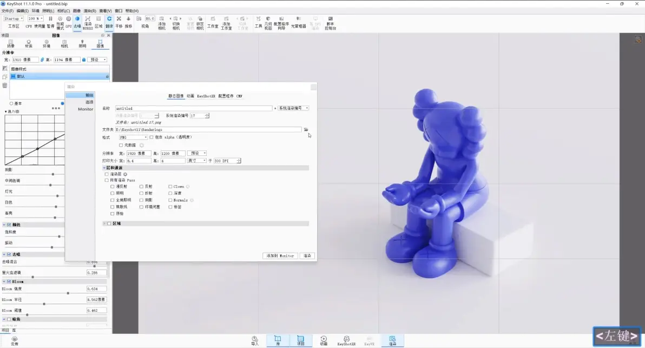Open the 编辑(E) menu

coord(23,11)
